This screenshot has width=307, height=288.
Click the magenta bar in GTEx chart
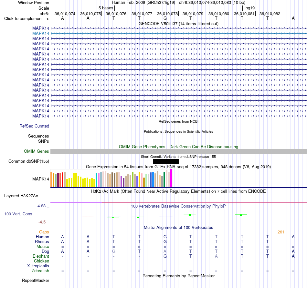(171, 178)
